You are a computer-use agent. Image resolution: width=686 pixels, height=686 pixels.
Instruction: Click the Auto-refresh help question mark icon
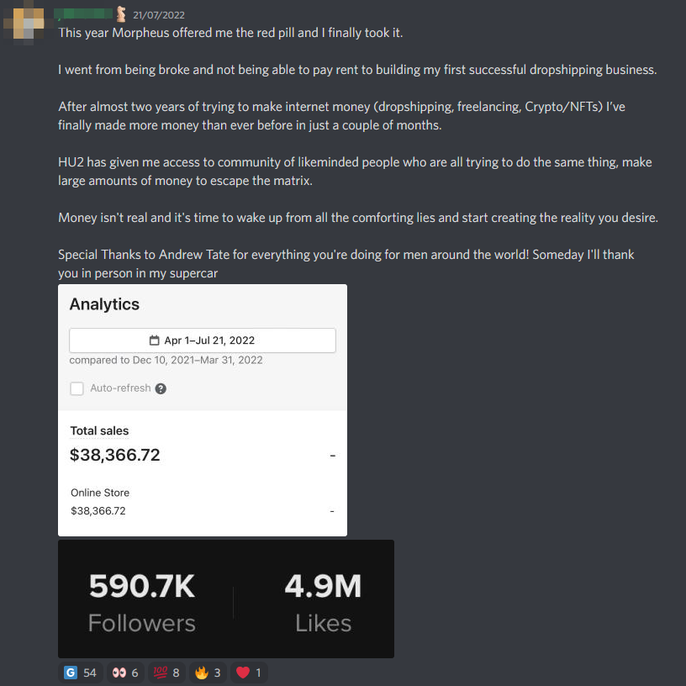[161, 388]
